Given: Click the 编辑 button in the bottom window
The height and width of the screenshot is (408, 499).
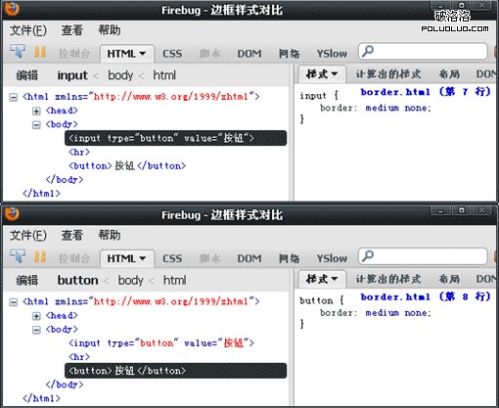Looking at the screenshot, I should click(27, 281).
